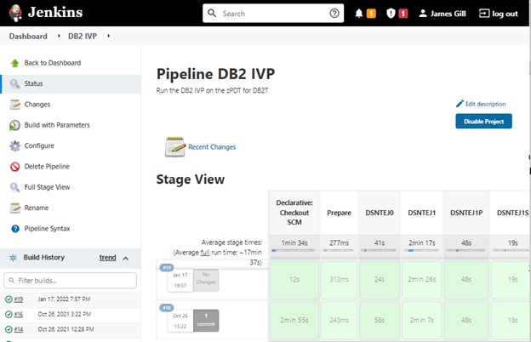Click the James Gill user name
Screen dimensions: 531x342
click(448, 14)
